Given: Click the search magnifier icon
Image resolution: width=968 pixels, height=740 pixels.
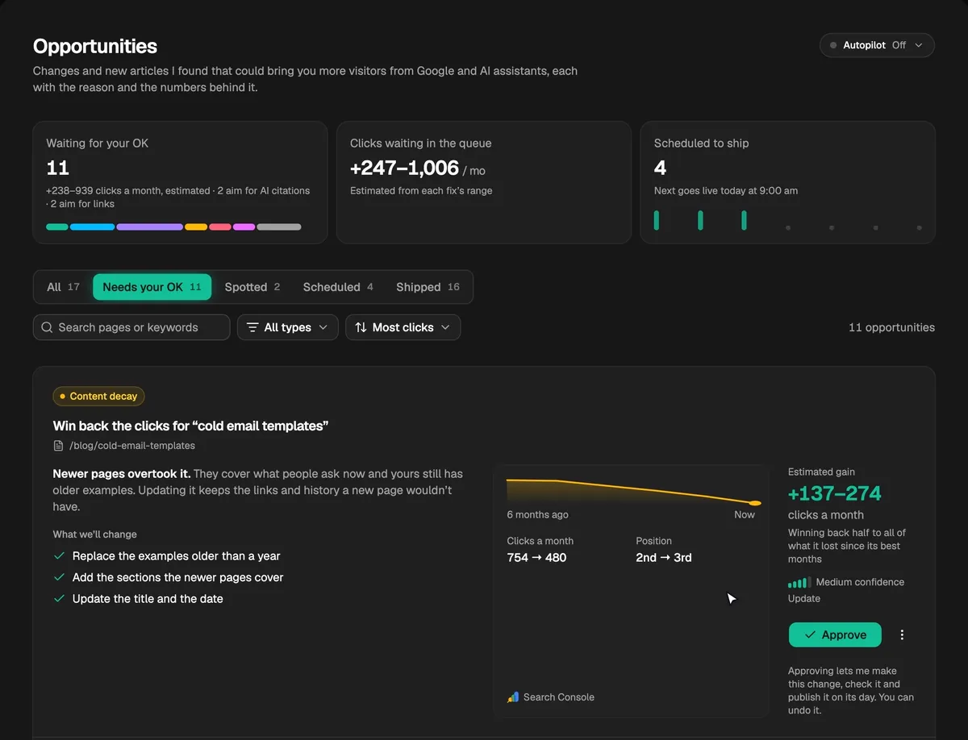Looking at the screenshot, I should pyautogui.click(x=48, y=327).
